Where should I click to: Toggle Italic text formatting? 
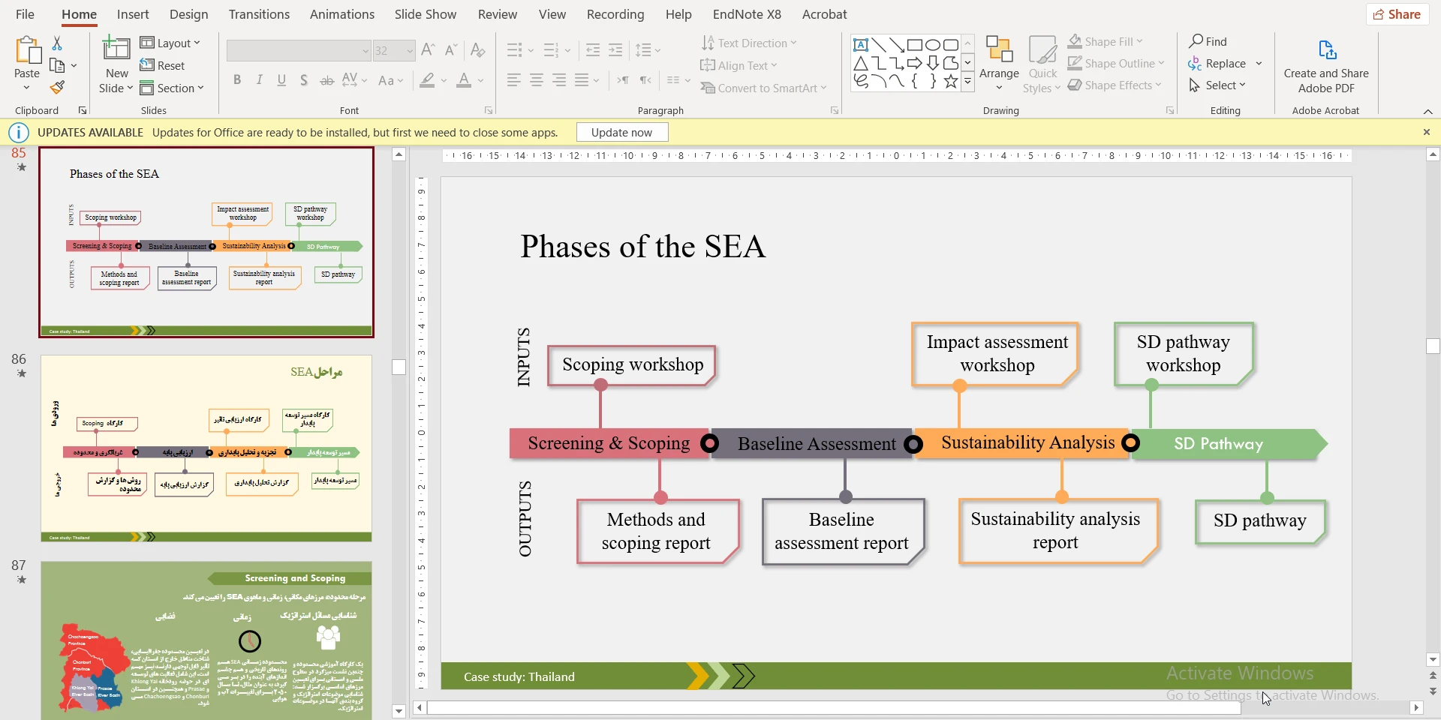click(x=260, y=80)
